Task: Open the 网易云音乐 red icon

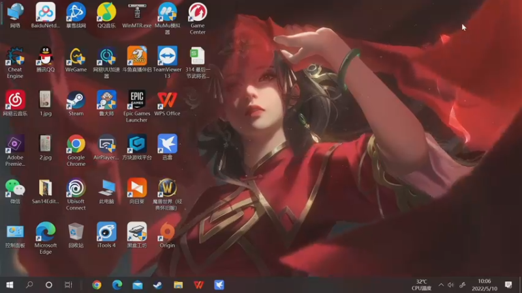Action: point(15,104)
